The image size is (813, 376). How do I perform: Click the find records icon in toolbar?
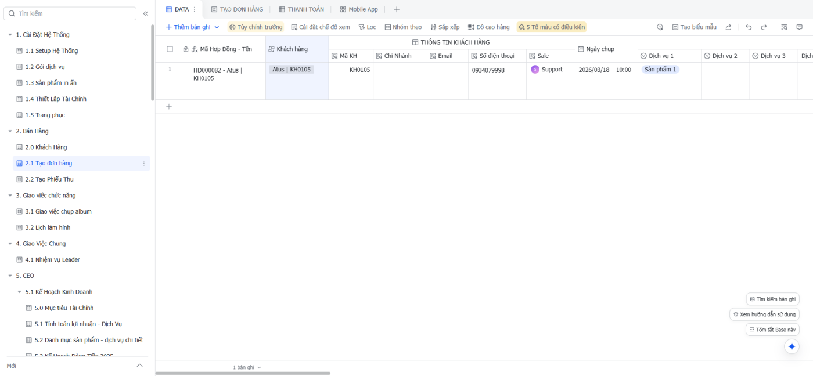(x=784, y=27)
